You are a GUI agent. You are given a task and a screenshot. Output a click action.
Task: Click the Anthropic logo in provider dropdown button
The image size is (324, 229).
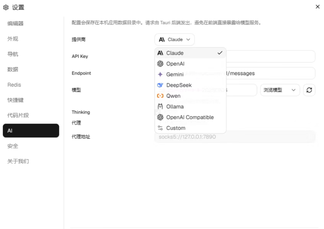click(162, 40)
